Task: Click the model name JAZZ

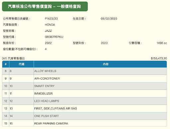Action: 48,31
